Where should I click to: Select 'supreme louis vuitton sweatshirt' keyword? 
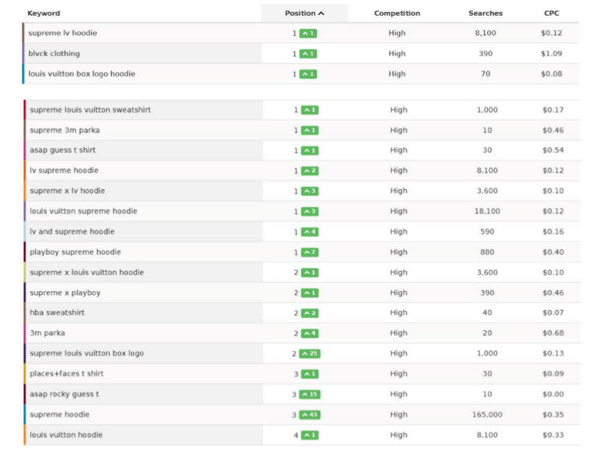pyautogui.click(x=90, y=110)
